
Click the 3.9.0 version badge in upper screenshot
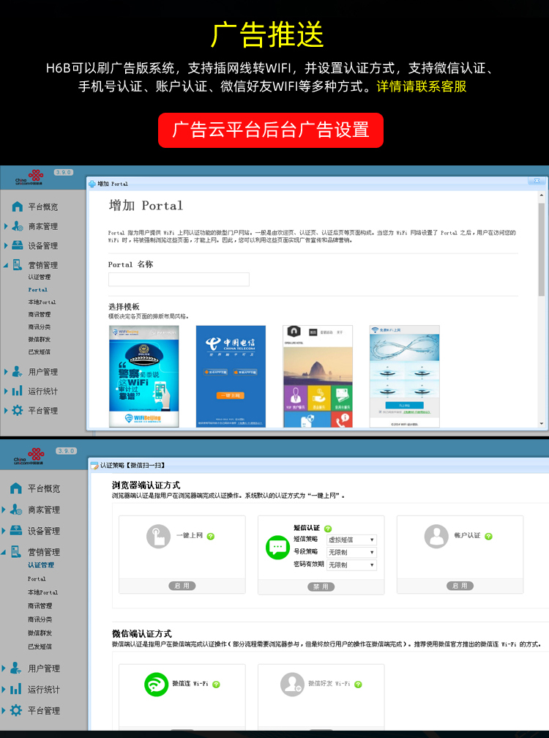[x=63, y=172]
